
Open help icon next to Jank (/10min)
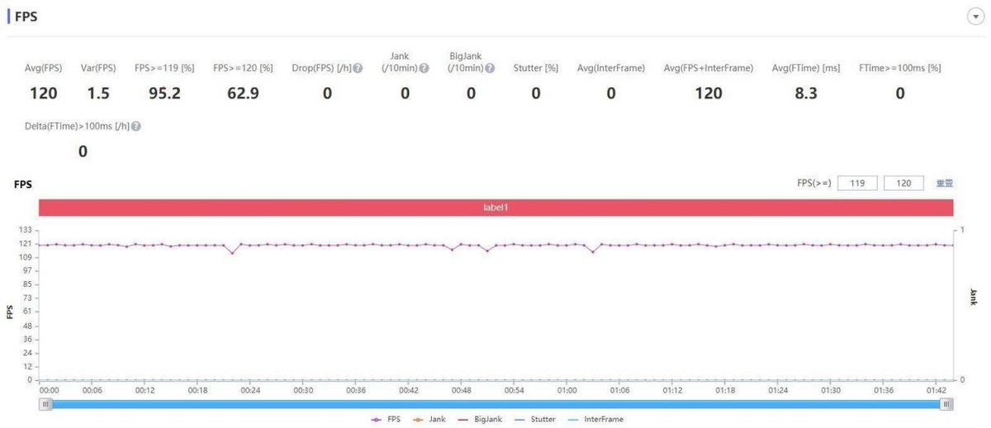(x=424, y=68)
